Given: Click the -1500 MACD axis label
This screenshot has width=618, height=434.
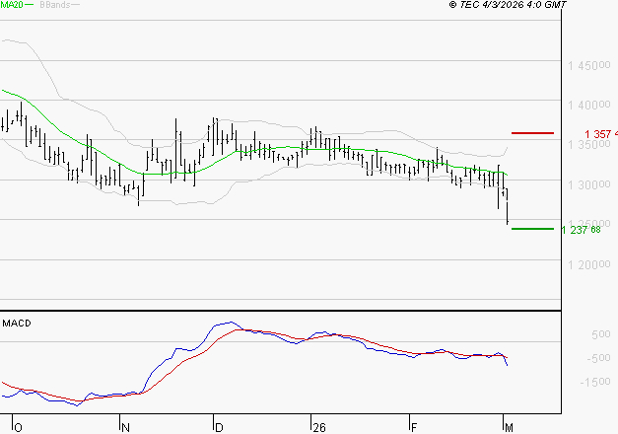Looking at the screenshot, I should [595, 382].
